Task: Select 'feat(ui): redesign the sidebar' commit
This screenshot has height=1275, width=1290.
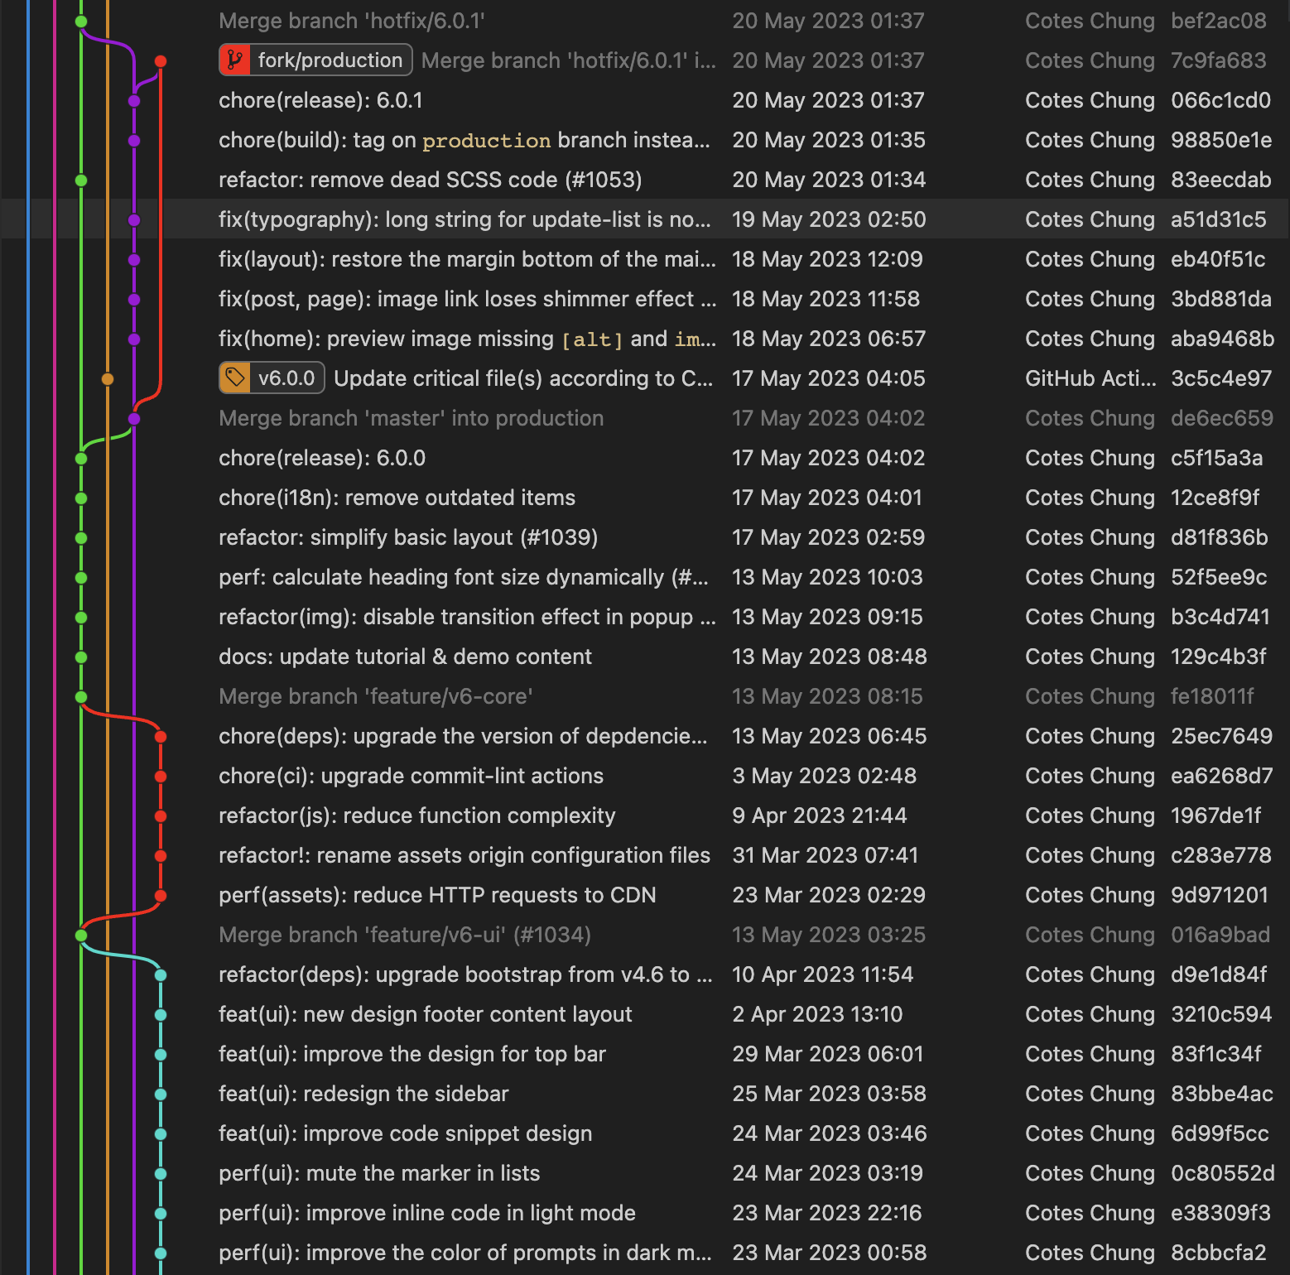Action: [645, 1094]
